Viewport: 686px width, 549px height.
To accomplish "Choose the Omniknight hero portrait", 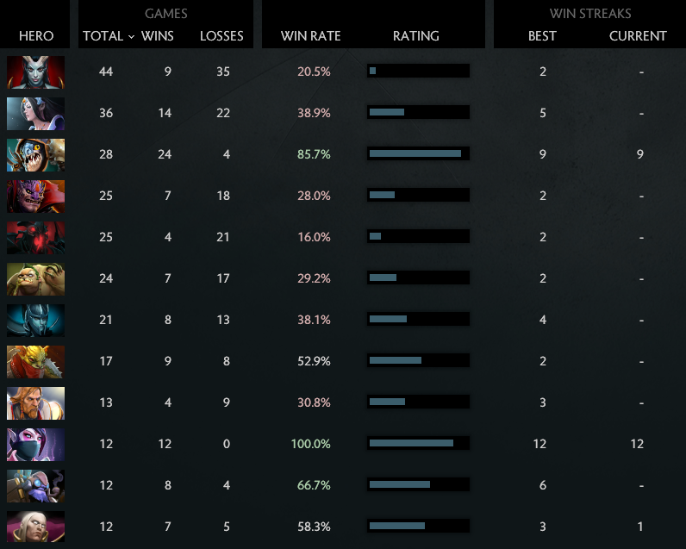I will pyautogui.click(x=35, y=402).
